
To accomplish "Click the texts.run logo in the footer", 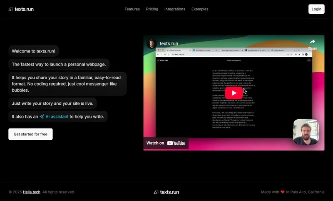I will (x=166, y=192).
